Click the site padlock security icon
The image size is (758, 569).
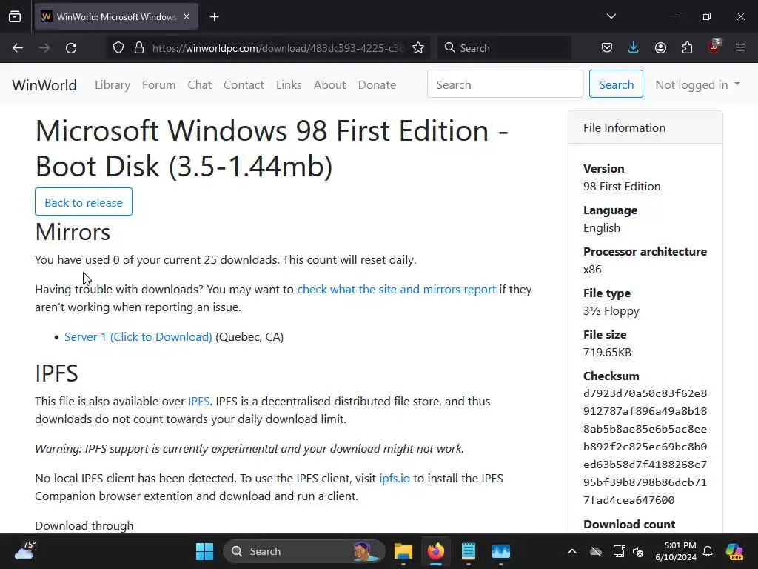click(x=139, y=48)
